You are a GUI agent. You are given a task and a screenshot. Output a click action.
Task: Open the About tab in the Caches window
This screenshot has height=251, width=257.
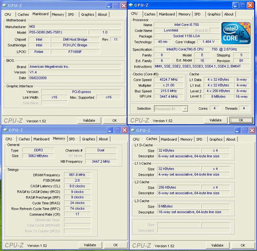coord(231,140)
